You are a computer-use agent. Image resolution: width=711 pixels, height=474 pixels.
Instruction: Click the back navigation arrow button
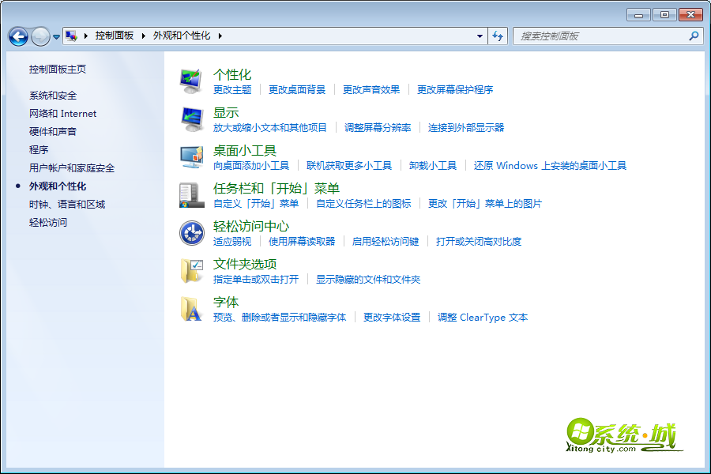pyautogui.click(x=18, y=36)
